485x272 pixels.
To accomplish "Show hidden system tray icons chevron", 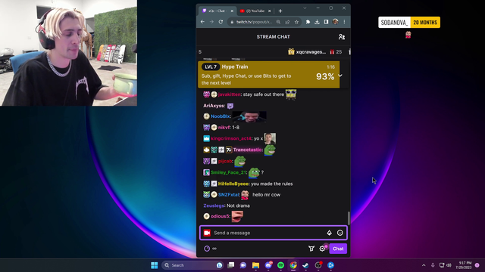I will (x=424, y=265).
